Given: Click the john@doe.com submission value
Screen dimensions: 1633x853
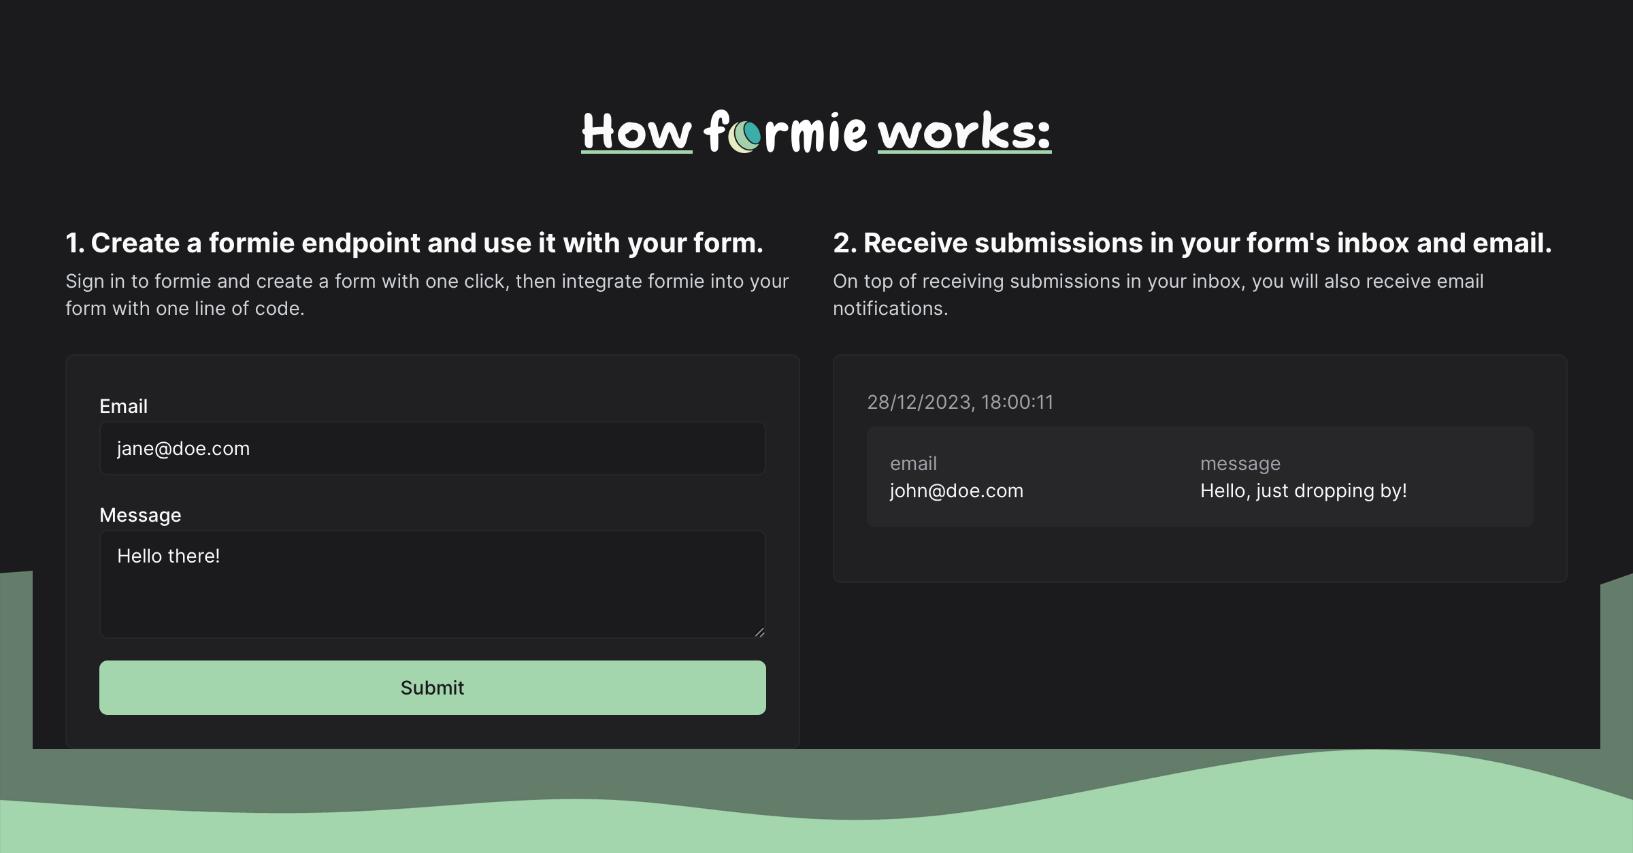Looking at the screenshot, I should coord(957,490).
